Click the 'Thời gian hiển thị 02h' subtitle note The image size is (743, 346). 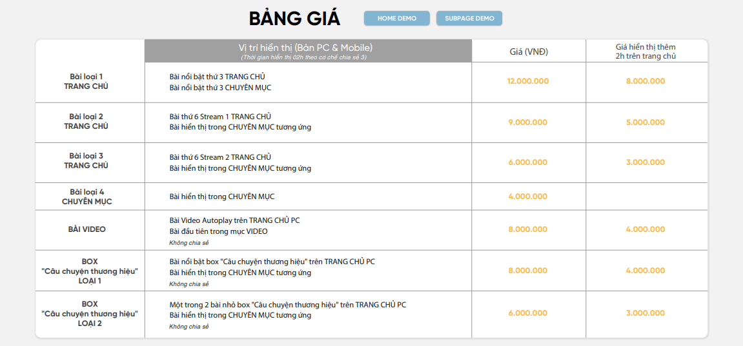[x=304, y=57]
